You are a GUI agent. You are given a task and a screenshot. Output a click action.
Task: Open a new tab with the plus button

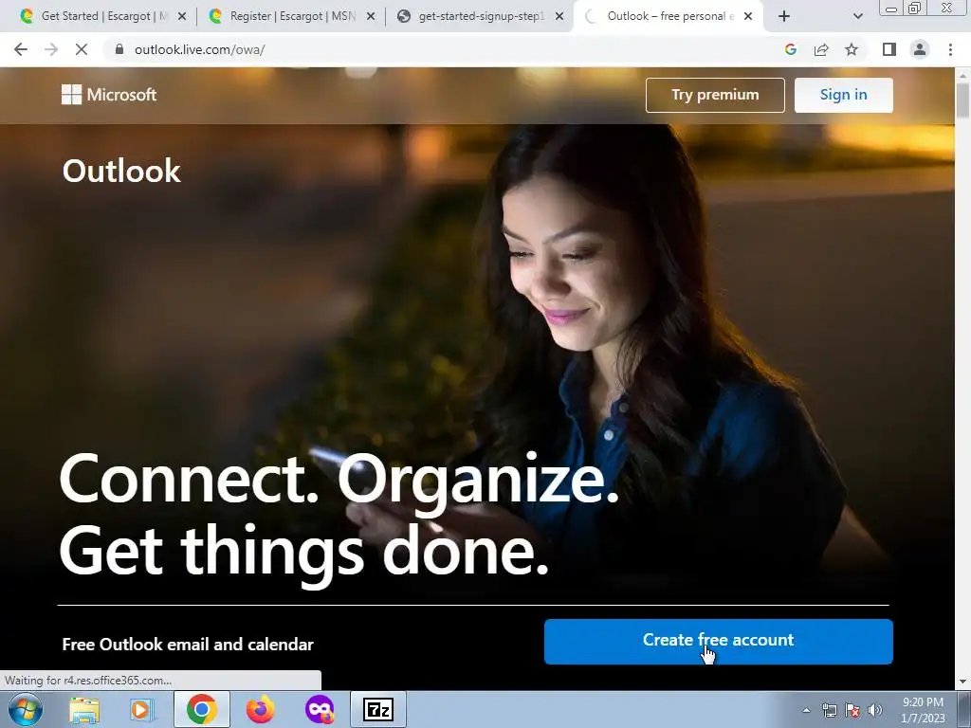[x=784, y=16]
